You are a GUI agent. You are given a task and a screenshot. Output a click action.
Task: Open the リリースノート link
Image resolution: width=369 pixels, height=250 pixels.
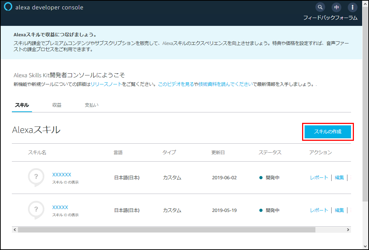click(106, 84)
